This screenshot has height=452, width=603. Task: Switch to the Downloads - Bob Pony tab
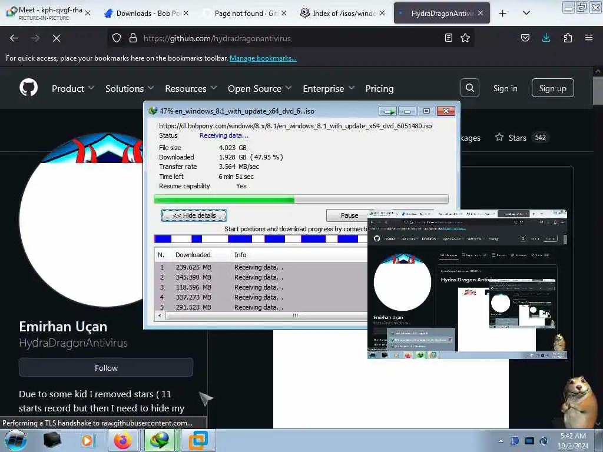click(147, 14)
